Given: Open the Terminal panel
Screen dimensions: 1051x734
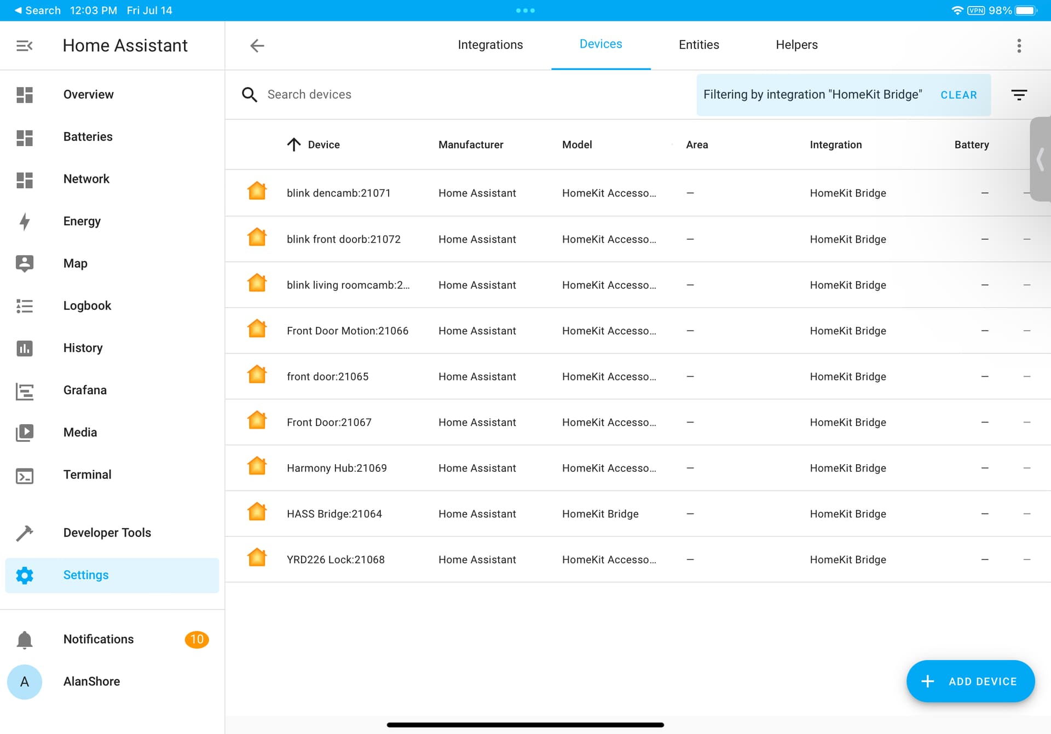Looking at the screenshot, I should tap(87, 475).
